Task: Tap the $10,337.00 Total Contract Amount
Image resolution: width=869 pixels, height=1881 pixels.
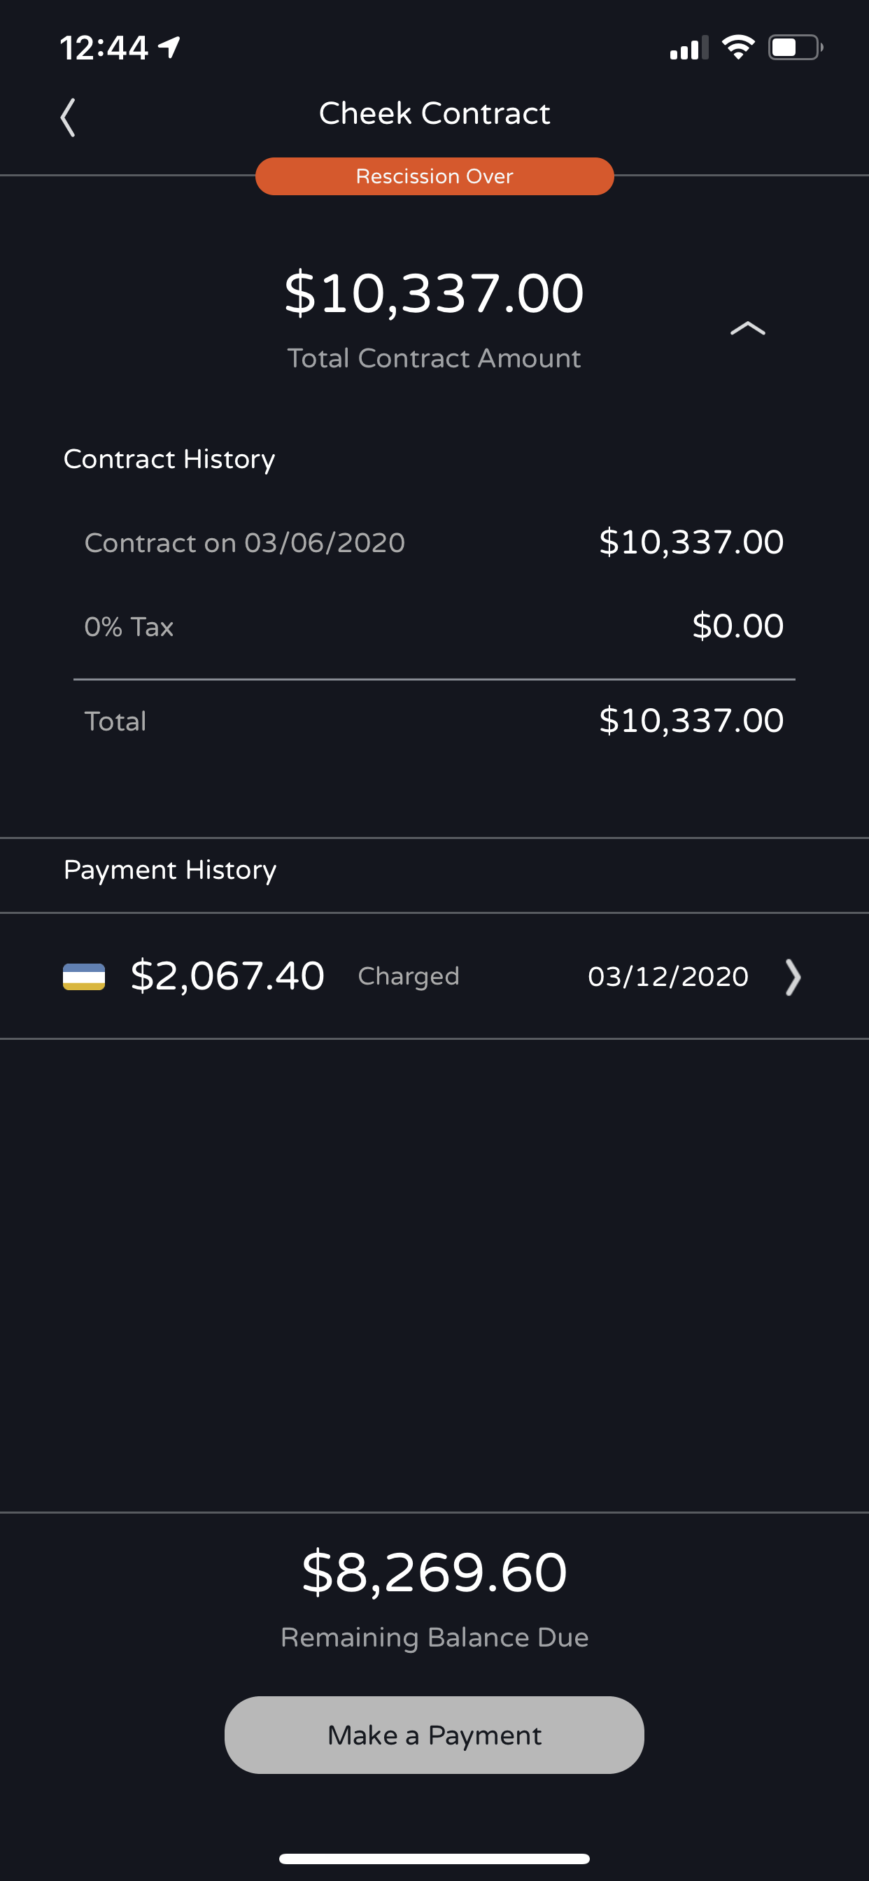Action: pyautogui.click(x=434, y=293)
